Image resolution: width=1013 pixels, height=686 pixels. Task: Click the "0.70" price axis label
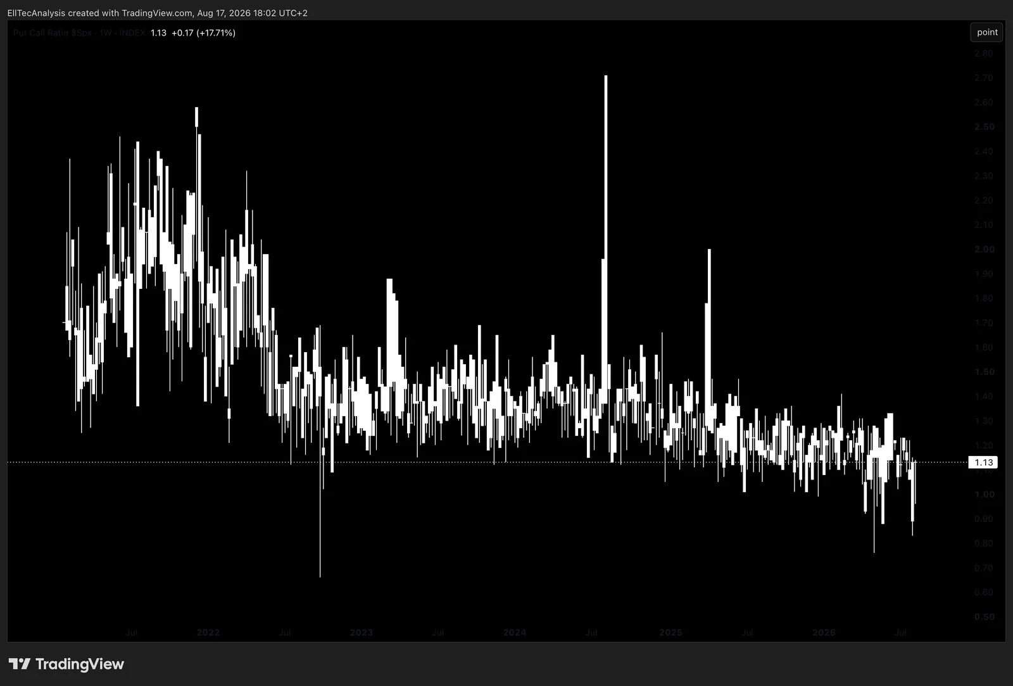(x=984, y=568)
